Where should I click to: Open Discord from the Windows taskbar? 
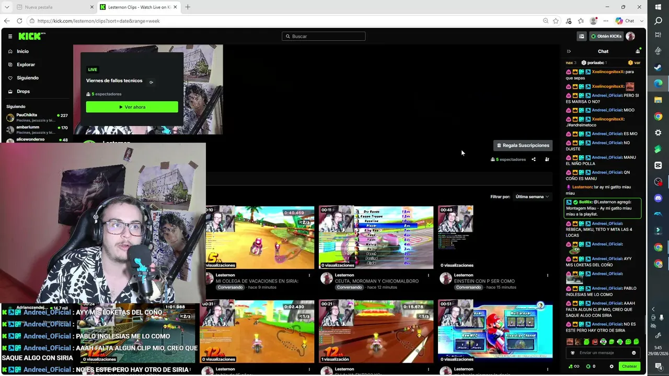coord(658,198)
